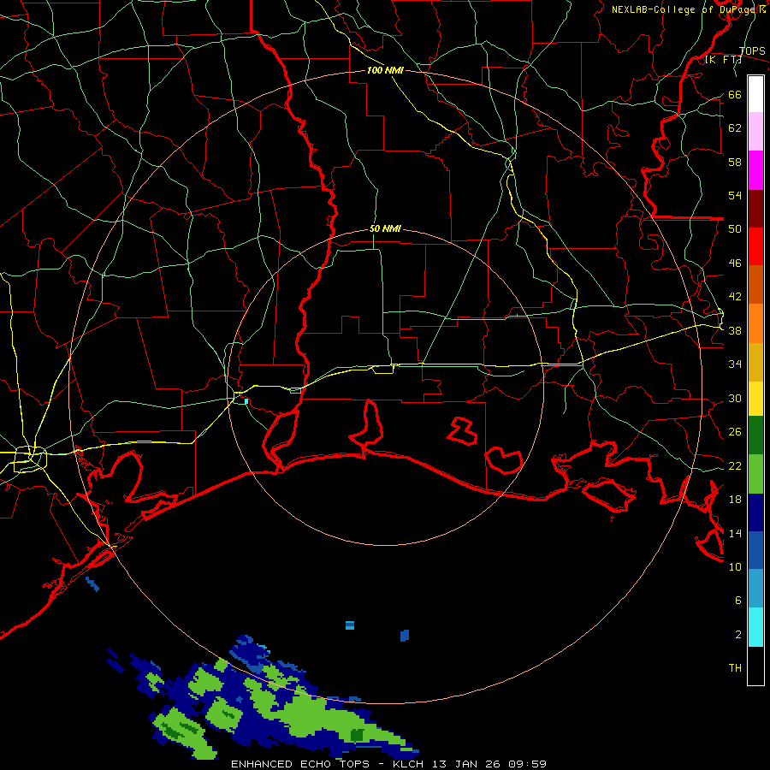Click the 50 legend value label
Image resolution: width=770 pixels, height=770 pixels.
coord(735,229)
